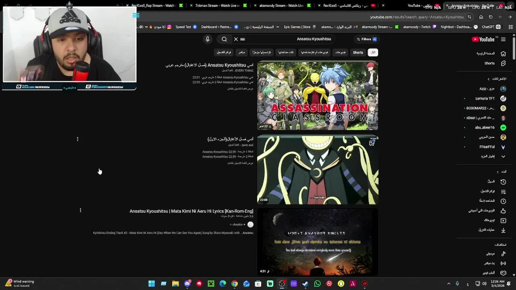Viewport: 516px width, 290px height.
Task: Select the All filter chip
Action: 373,52
